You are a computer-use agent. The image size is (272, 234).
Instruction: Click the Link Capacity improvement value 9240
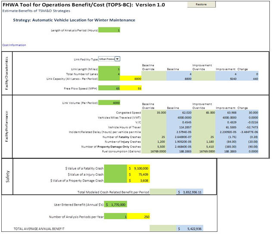pos(226,79)
